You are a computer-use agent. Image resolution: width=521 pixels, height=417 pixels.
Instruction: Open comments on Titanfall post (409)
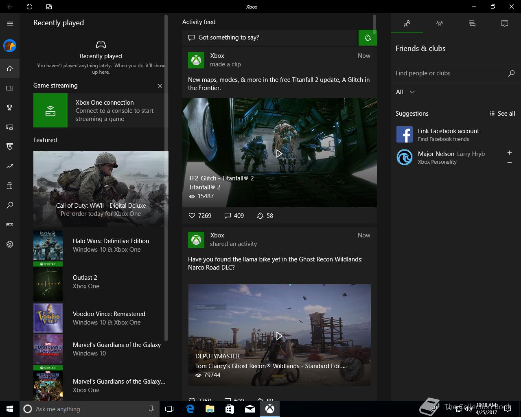pyautogui.click(x=234, y=216)
